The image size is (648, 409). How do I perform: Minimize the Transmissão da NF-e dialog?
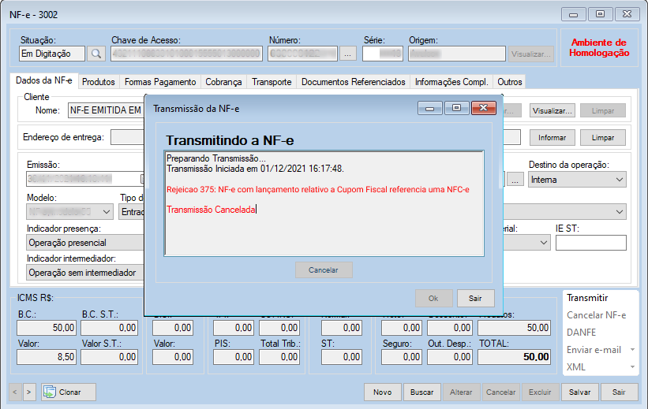tap(431, 109)
